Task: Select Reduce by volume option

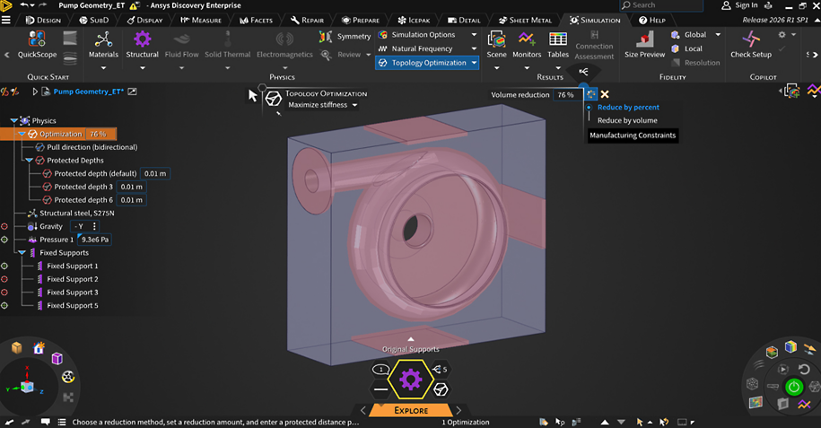Action: coord(627,120)
